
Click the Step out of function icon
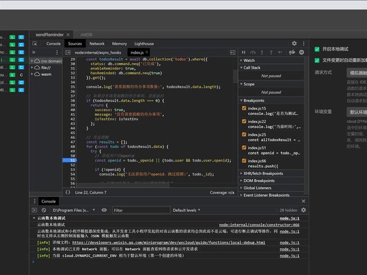tap(271, 52)
